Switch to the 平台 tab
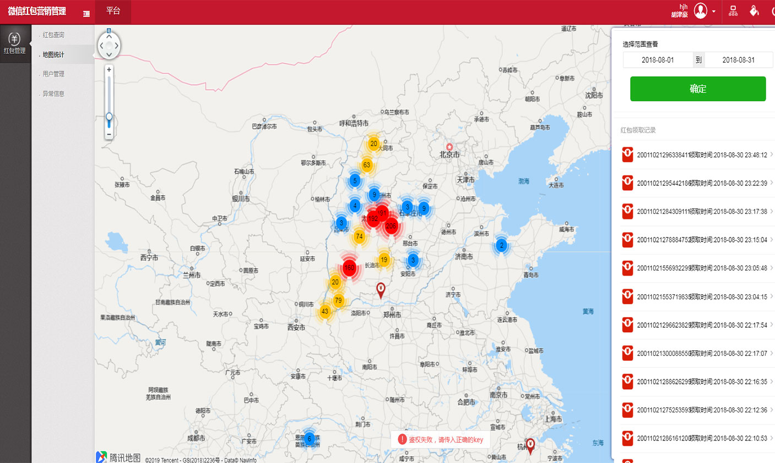 pyautogui.click(x=113, y=11)
